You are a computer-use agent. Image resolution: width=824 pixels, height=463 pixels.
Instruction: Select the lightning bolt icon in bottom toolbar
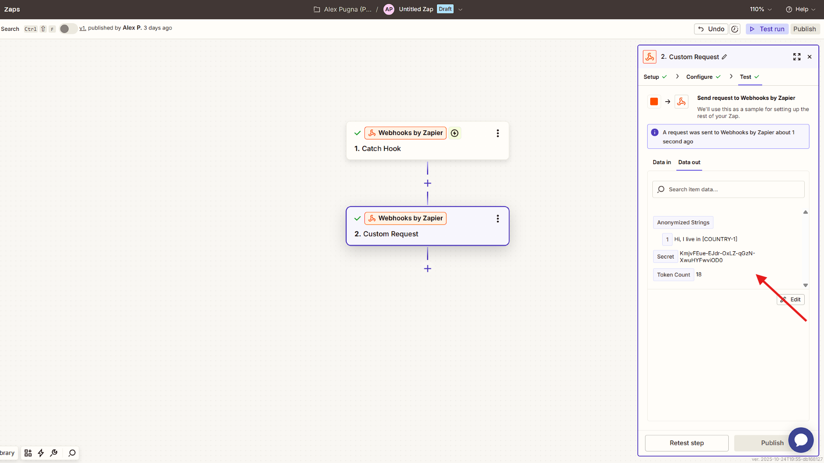pos(41,453)
